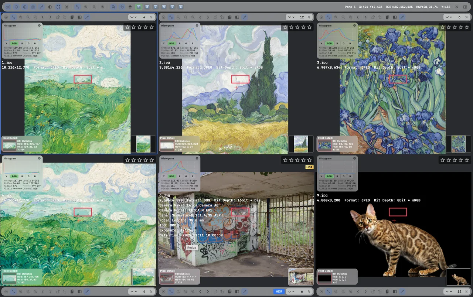This screenshot has height=297, width=473.
Task: Open the zoom dropdown in the 2.jpg pane
Action: [290, 17]
